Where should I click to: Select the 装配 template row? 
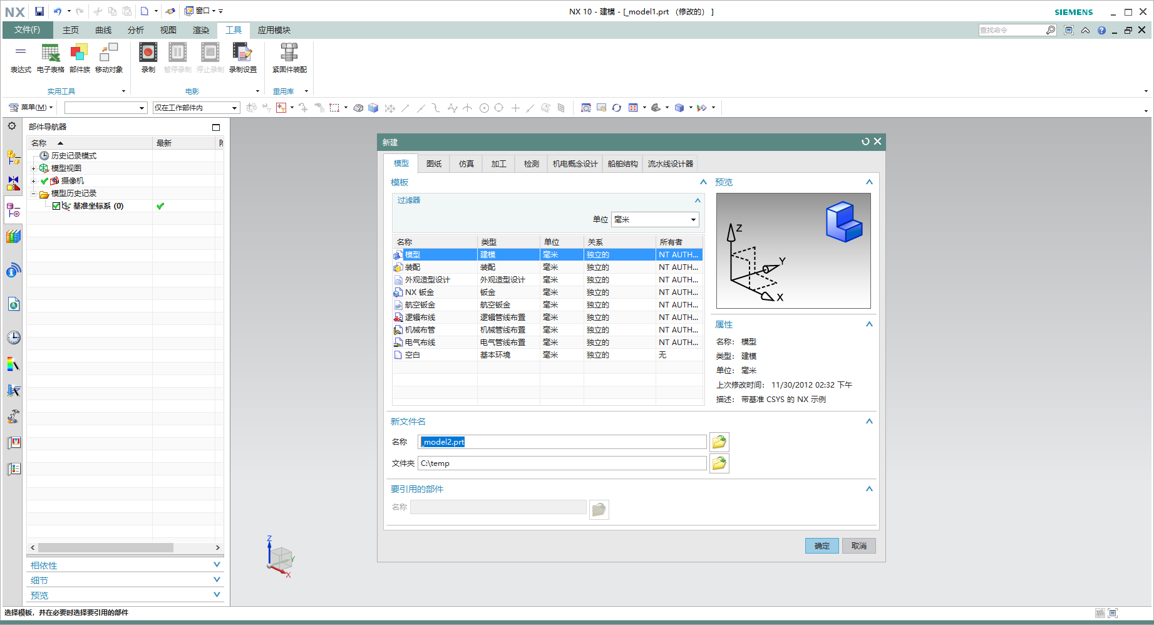pos(547,267)
